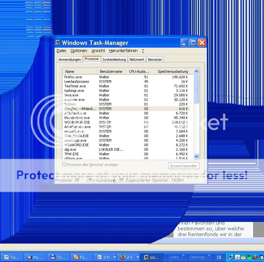
Task: Click the scrollbar down arrow in process list
Action: pos(196,156)
